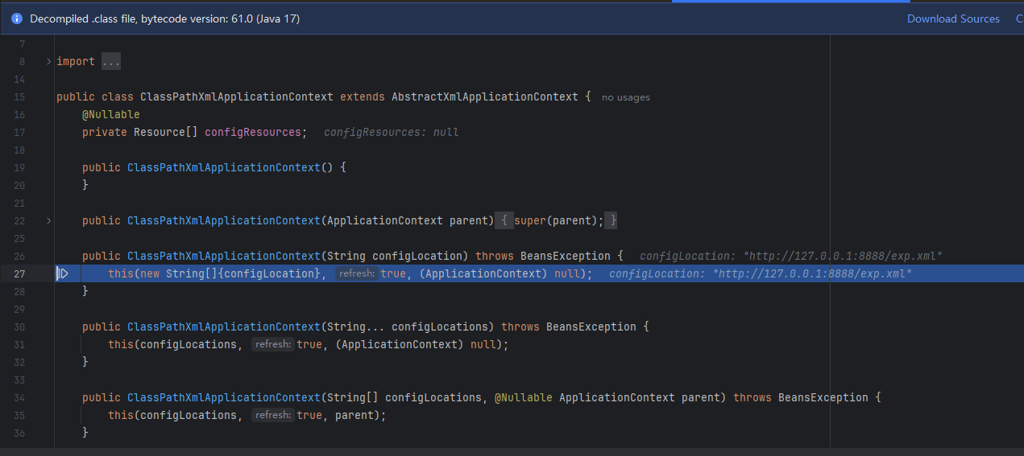Click the configResources field name on line 17
The width and height of the screenshot is (1024, 456).
[253, 132]
